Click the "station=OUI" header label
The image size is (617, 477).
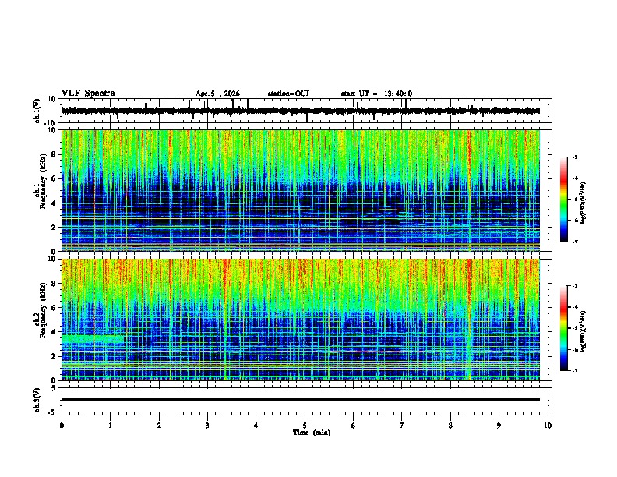[288, 94]
